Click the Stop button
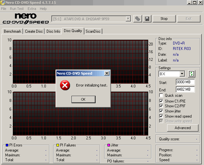 164,19
